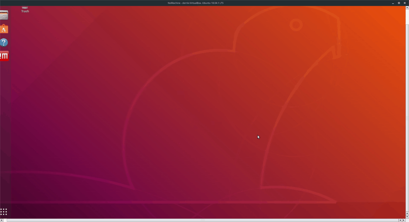Image resolution: width=409 pixels, height=222 pixels.
Task: Open the Trash on the desktop
Action: coord(25,7)
